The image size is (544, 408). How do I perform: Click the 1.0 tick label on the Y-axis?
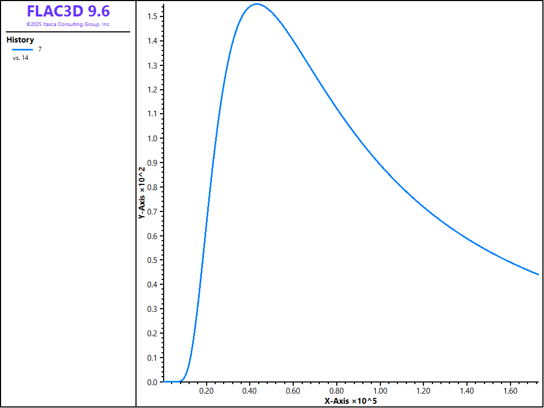point(151,139)
